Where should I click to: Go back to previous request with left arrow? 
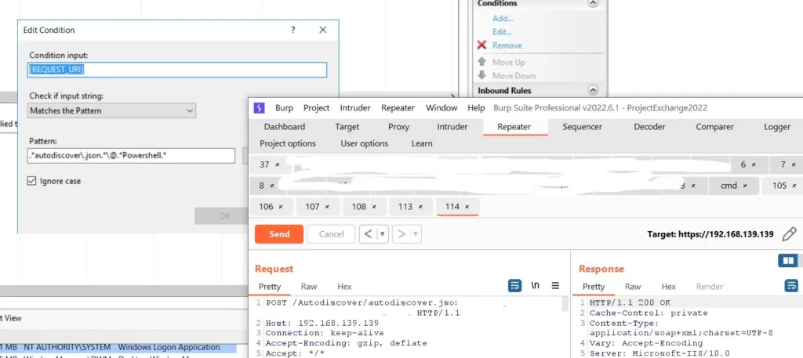tap(369, 234)
